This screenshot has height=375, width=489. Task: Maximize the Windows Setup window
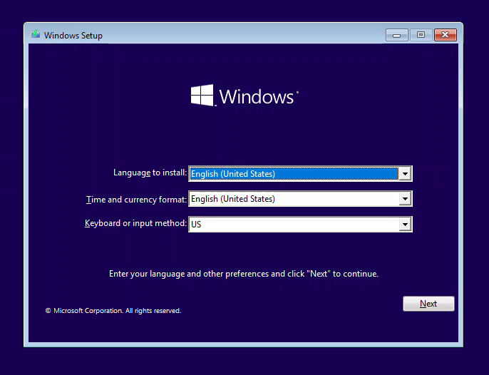click(x=421, y=35)
